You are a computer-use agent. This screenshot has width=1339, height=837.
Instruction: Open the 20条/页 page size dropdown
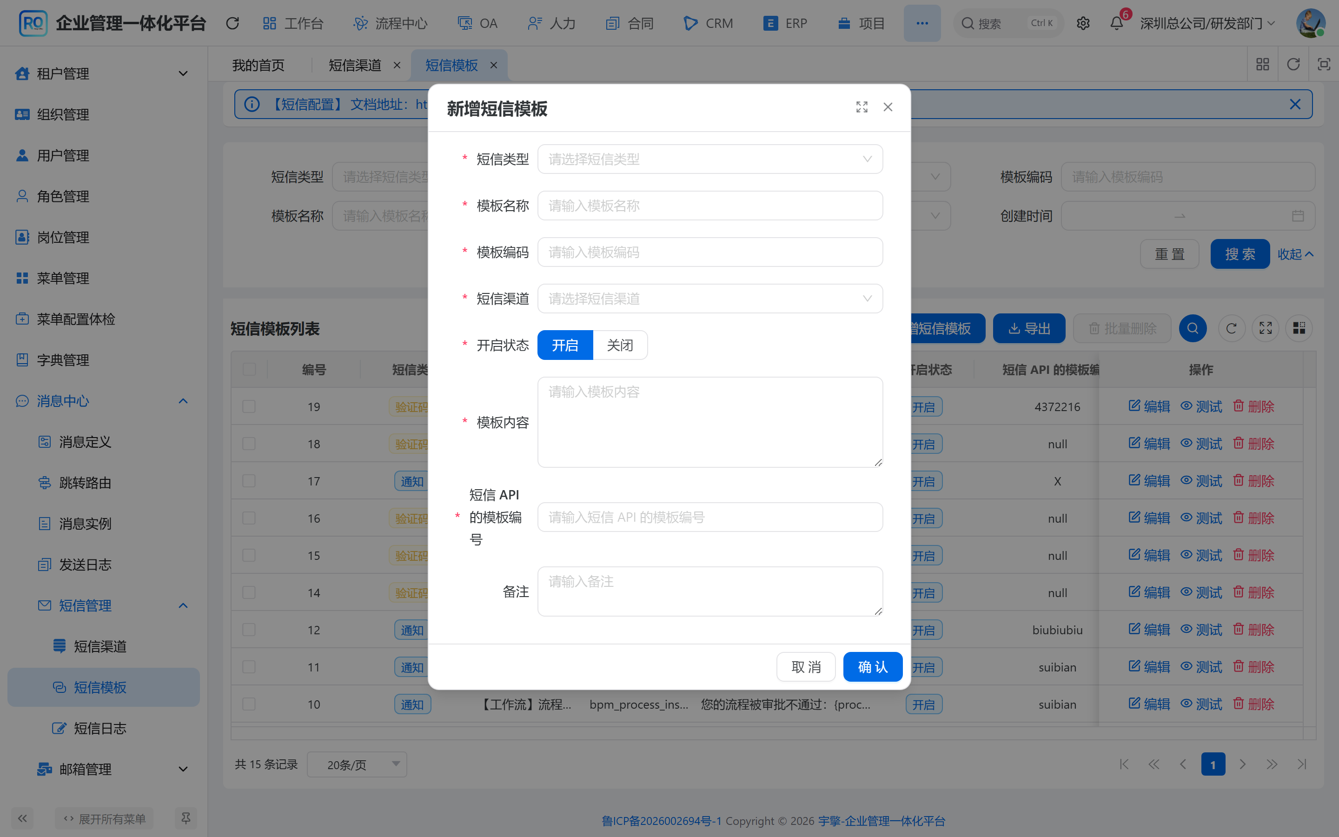pyautogui.click(x=357, y=764)
